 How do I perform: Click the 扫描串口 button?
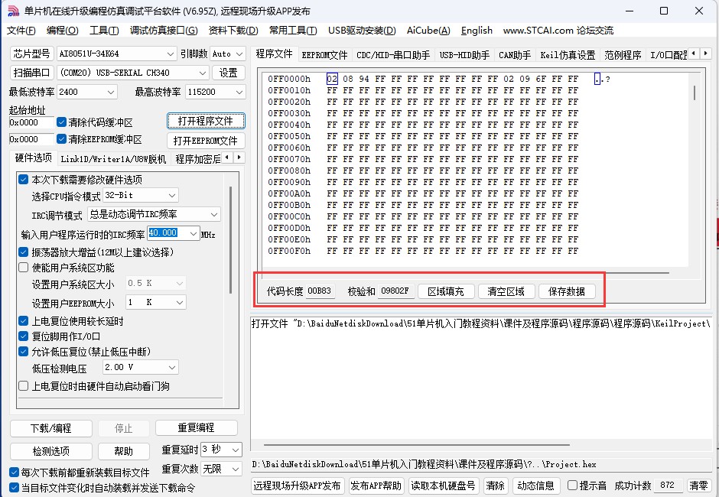31,73
